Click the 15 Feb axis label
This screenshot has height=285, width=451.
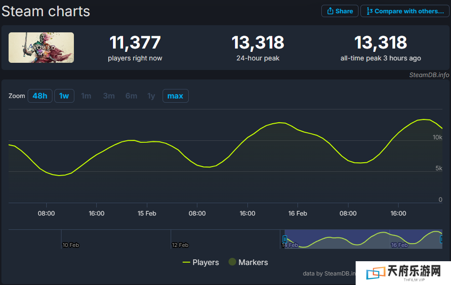point(147,214)
